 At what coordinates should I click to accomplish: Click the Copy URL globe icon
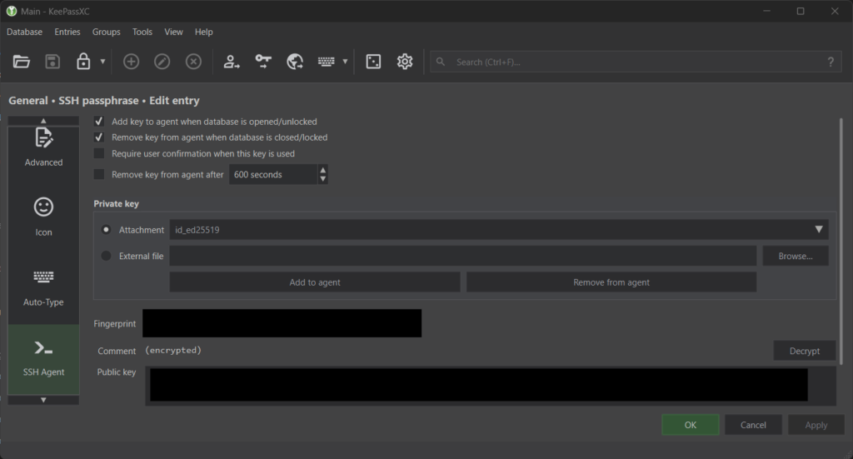click(295, 62)
